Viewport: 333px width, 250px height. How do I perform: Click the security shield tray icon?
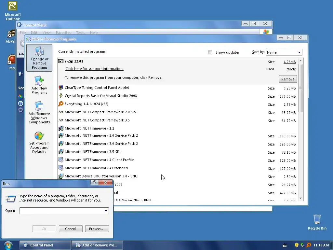[297, 245]
